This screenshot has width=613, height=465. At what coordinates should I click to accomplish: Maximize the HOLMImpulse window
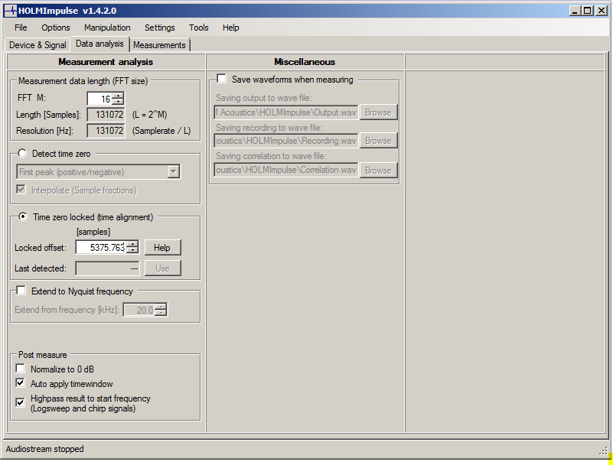(588, 11)
